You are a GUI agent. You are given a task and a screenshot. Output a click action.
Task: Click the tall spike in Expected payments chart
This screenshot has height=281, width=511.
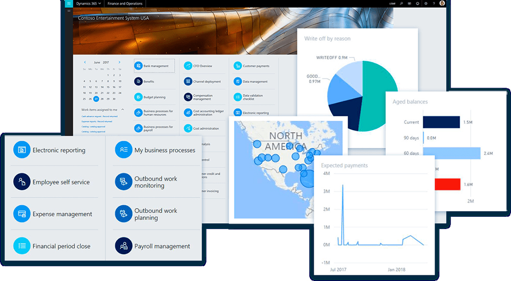342,215
